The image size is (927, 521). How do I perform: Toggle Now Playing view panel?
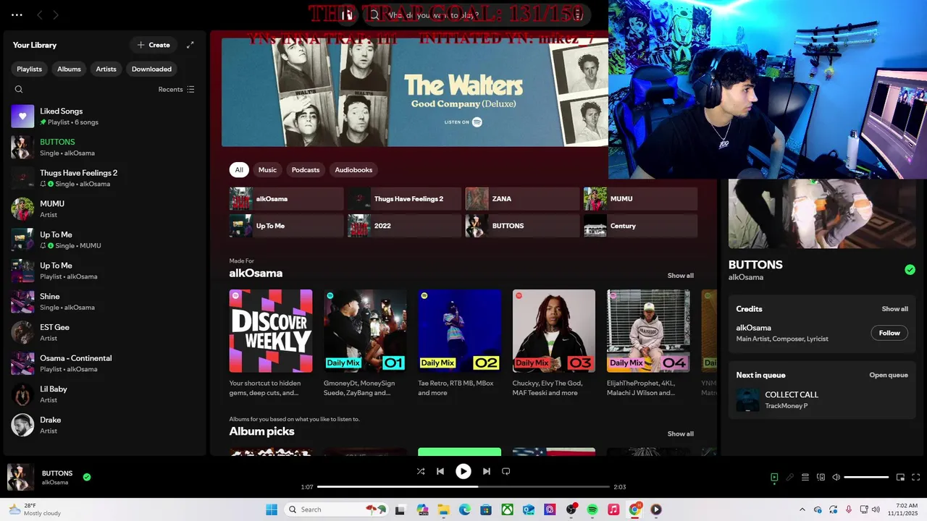[774, 477]
